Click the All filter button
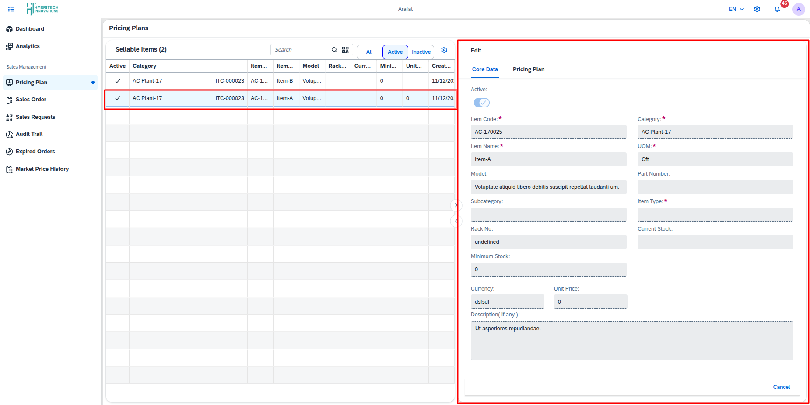810x405 pixels. coord(369,52)
